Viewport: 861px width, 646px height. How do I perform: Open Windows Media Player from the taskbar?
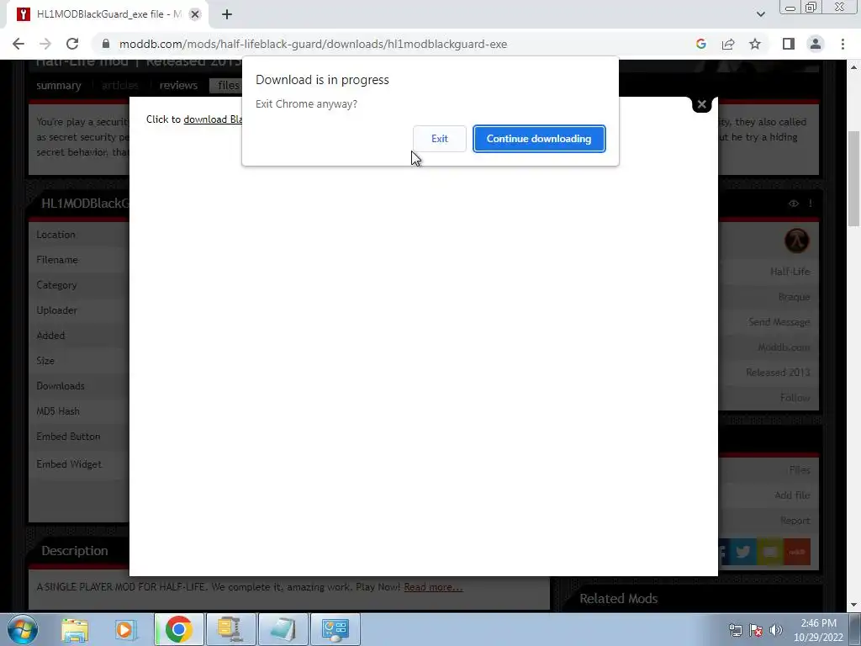pyautogui.click(x=124, y=629)
